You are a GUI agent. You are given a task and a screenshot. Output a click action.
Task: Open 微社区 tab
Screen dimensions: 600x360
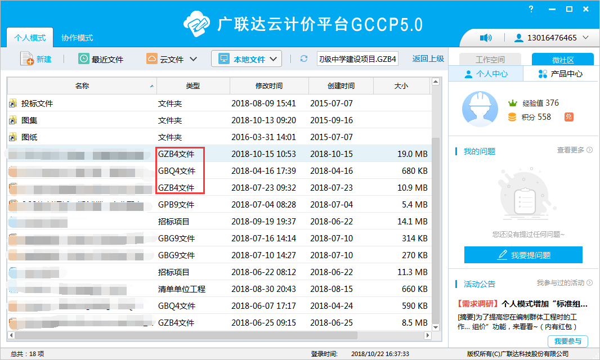562,60
